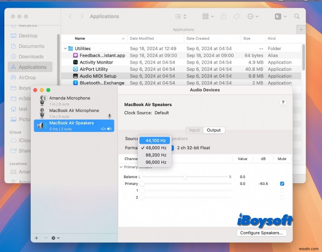Image resolution: width=322 pixels, height=252 pixels.
Task: Toggle Mute checkbox for Primary channel
Action: 282,184
